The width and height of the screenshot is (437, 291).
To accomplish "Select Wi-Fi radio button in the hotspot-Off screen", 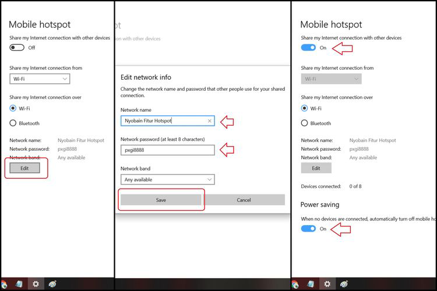I will pyautogui.click(x=13, y=108).
